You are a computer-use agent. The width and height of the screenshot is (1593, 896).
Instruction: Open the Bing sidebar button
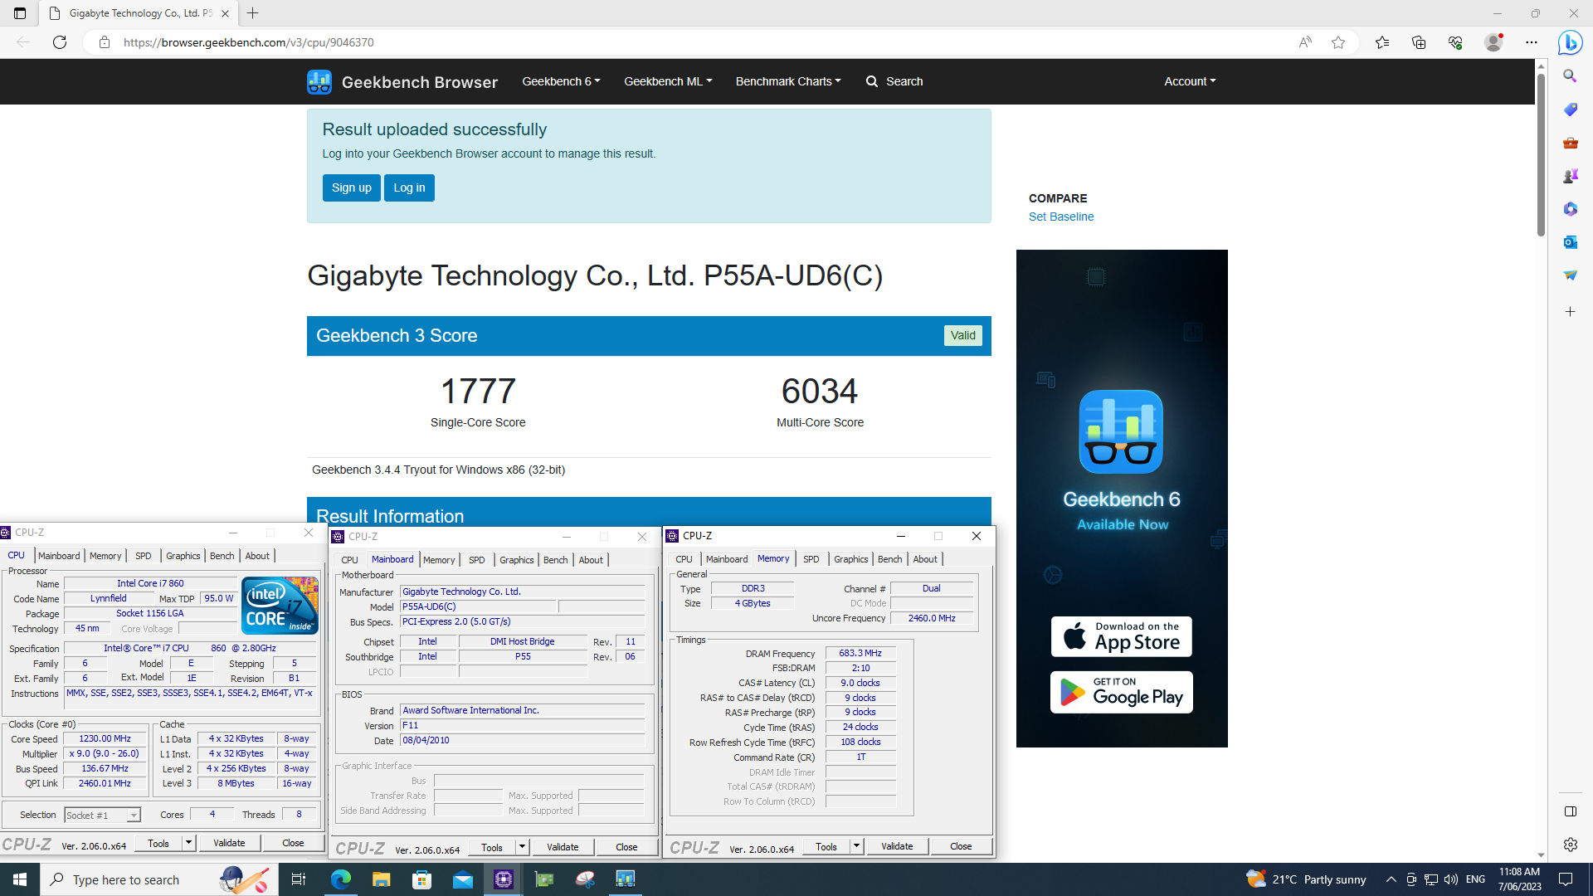pyautogui.click(x=1570, y=42)
